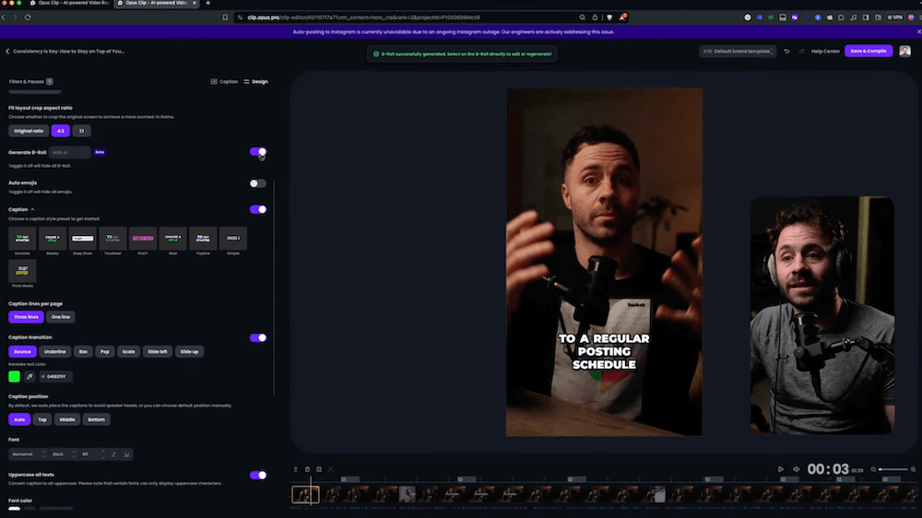This screenshot has height=518, width=922.
Task: Open the Default brand template dropdown
Action: [x=738, y=51]
